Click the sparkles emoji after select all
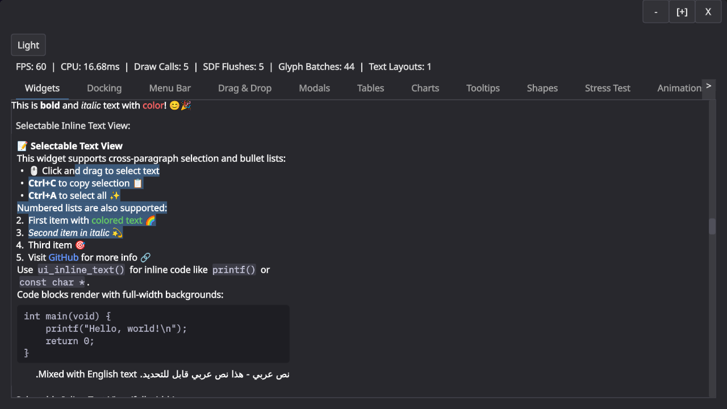Screen dimensions: 727x409 coord(115,195)
